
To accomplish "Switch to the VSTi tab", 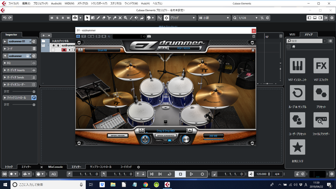I will [x=292, y=34].
